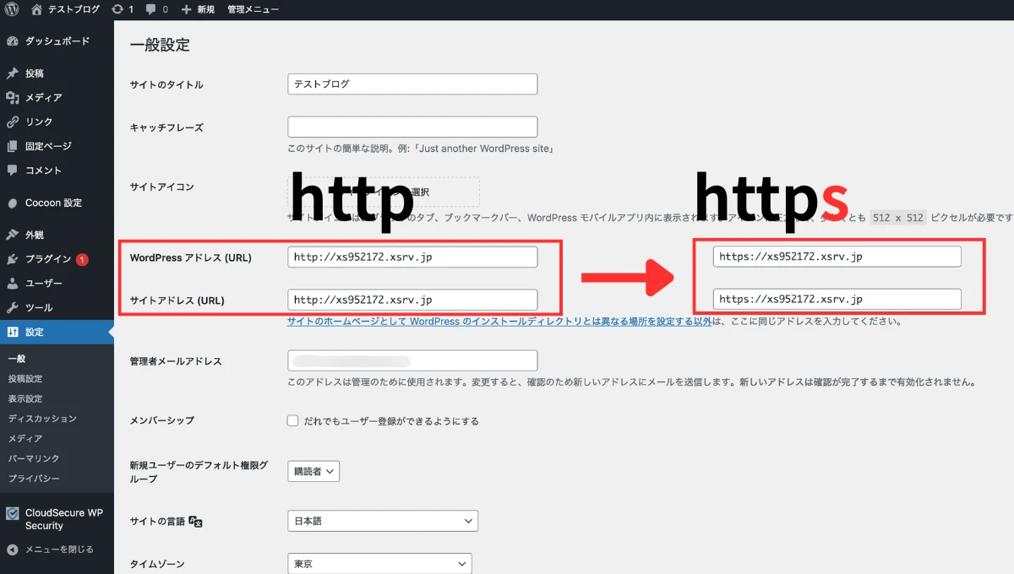Open 外観 in the sidebar menu
Screen dimensions: 1014x574
point(35,235)
